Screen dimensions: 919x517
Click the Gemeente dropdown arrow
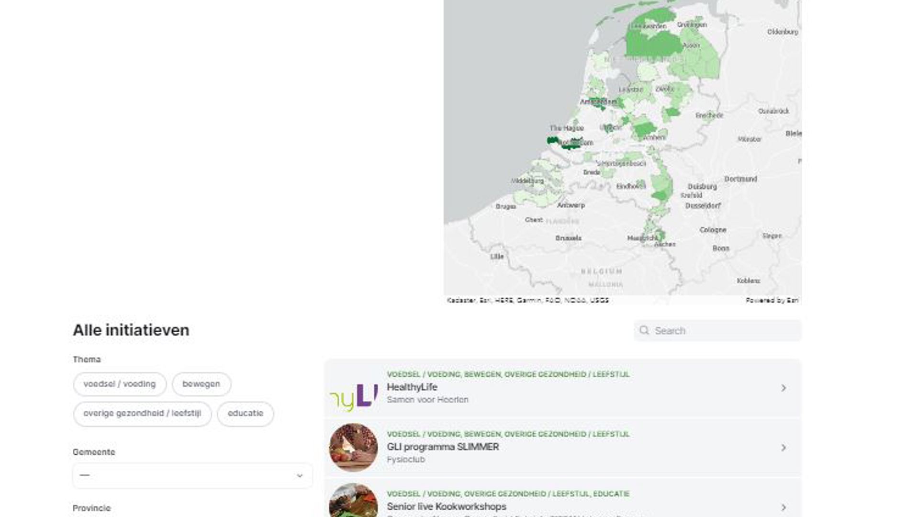300,476
